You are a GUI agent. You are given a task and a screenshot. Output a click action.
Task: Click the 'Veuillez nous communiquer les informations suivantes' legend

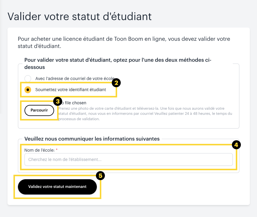point(92,139)
